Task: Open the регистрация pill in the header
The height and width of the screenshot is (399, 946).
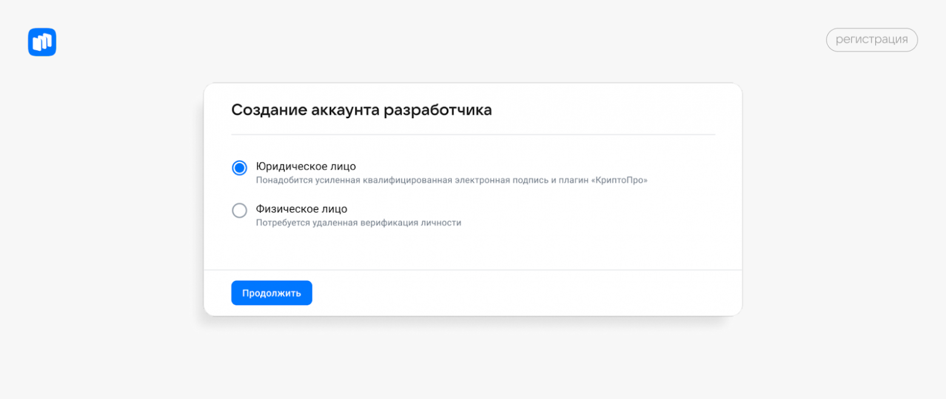Action: coord(871,39)
